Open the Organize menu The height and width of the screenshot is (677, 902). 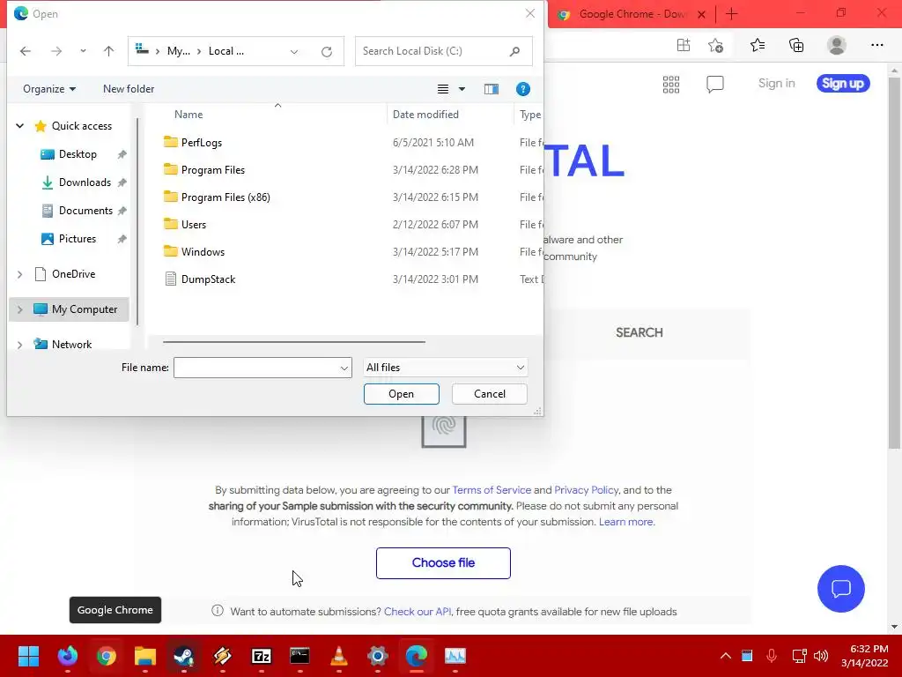coord(49,89)
